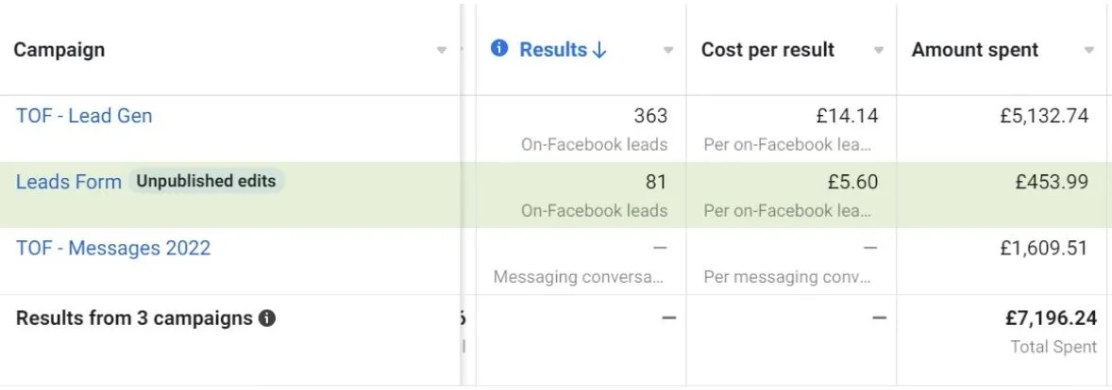Click the £1,609.51 amount spent cell
The image size is (1112, 390).
coord(1044,249)
